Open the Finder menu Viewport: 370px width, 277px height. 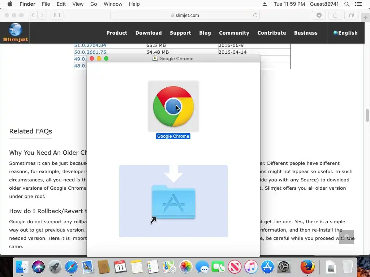pos(27,4)
